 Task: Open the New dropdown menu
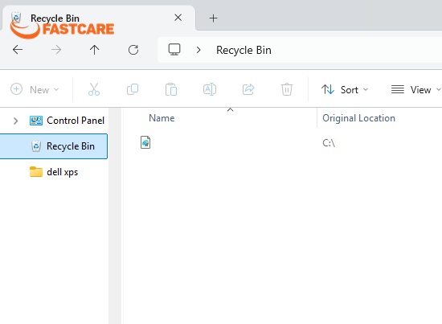coord(35,90)
